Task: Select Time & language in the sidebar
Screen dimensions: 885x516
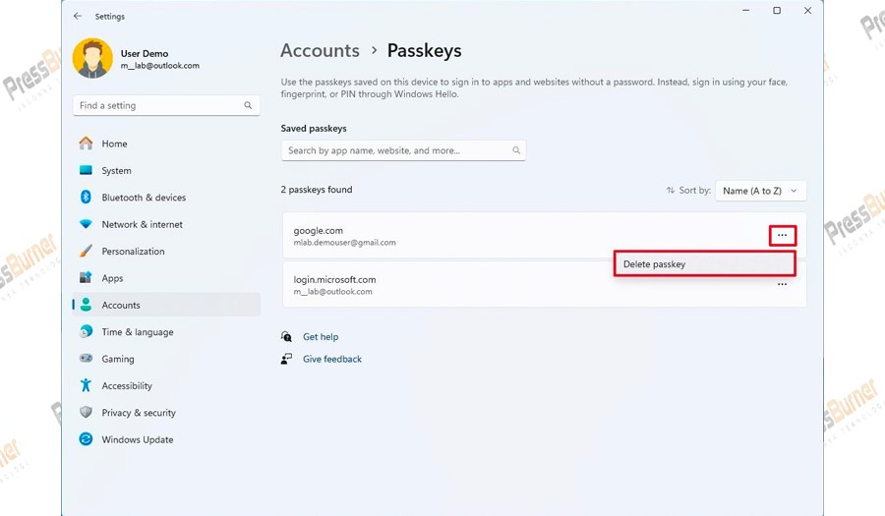Action: [x=138, y=332]
